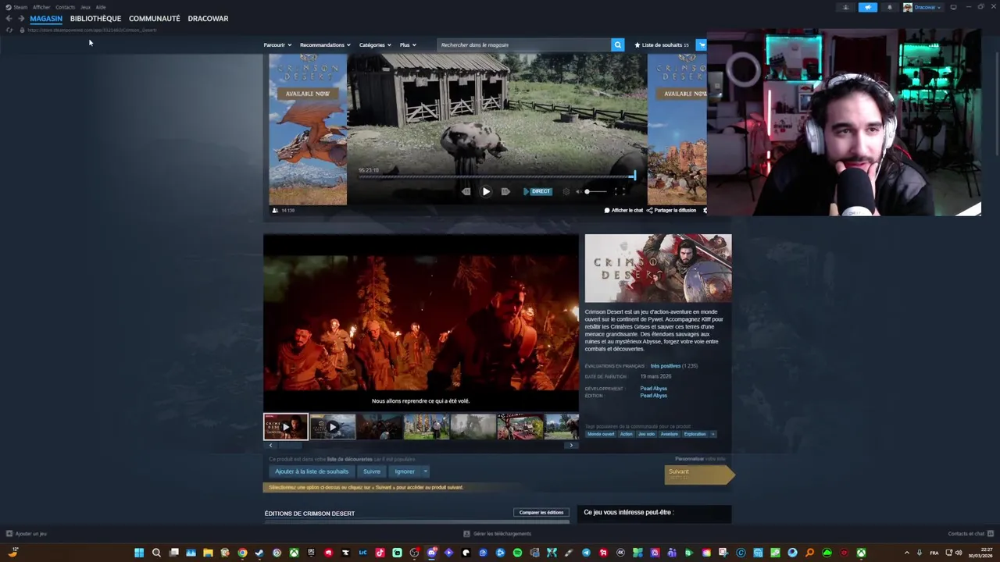Open the Aide menu

(101, 7)
